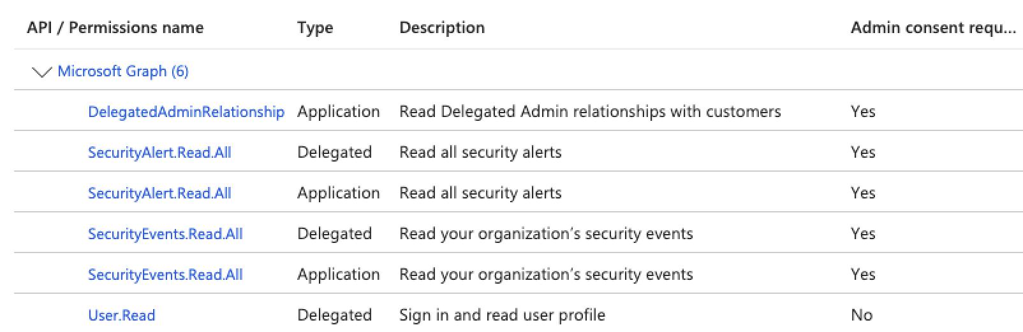Open the Delegated SecurityAlert.Read.All permission

pos(159,153)
